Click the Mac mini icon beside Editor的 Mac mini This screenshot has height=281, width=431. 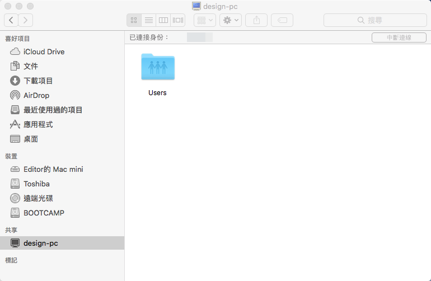15,169
